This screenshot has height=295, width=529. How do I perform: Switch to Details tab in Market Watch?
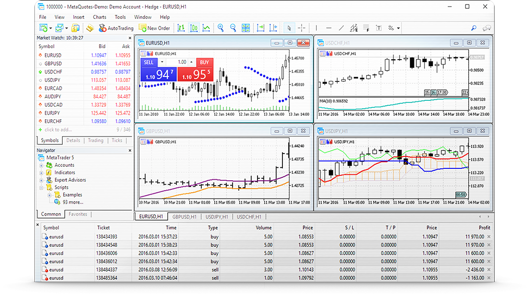(73, 141)
